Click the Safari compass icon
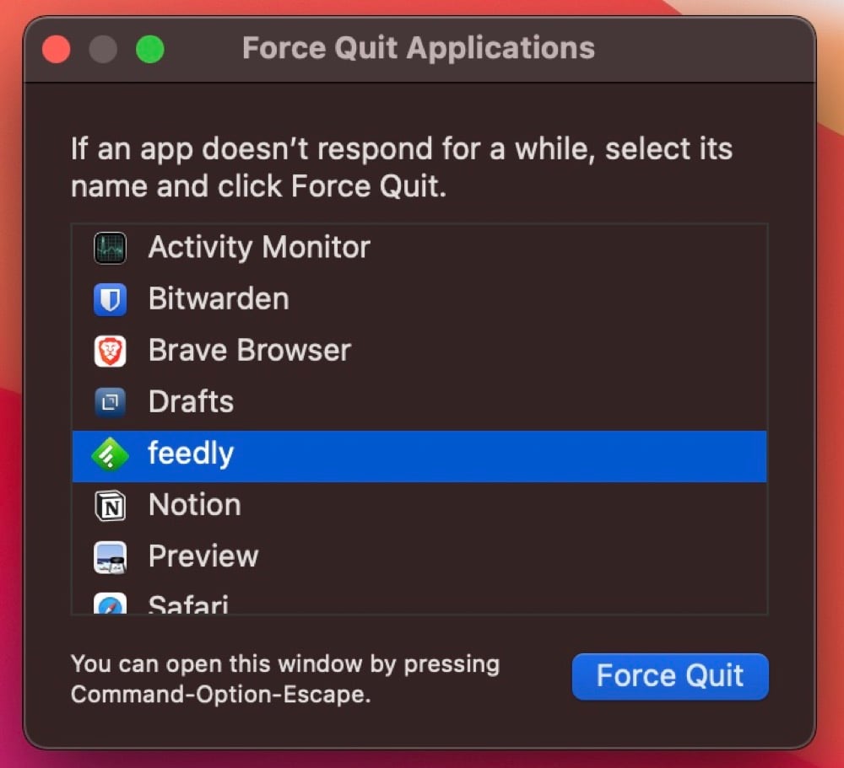Screen dimensions: 844x768 tap(110, 604)
